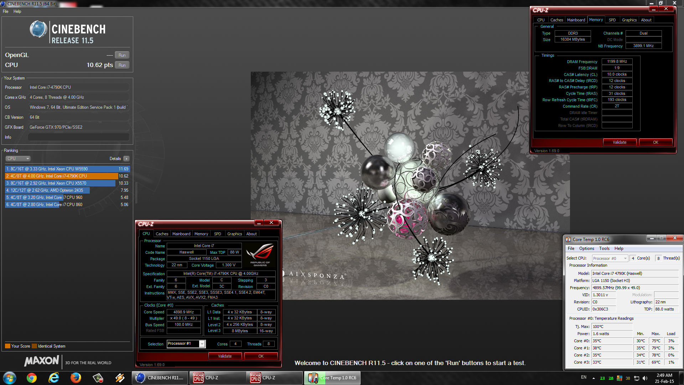Open Select CPU Processor #0 dropdown

pos(610,258)
